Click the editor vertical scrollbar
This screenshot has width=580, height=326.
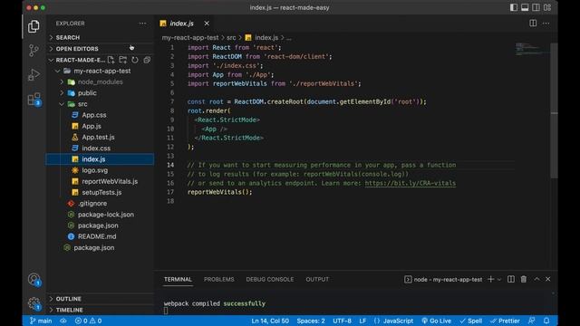tap(554, 110)
